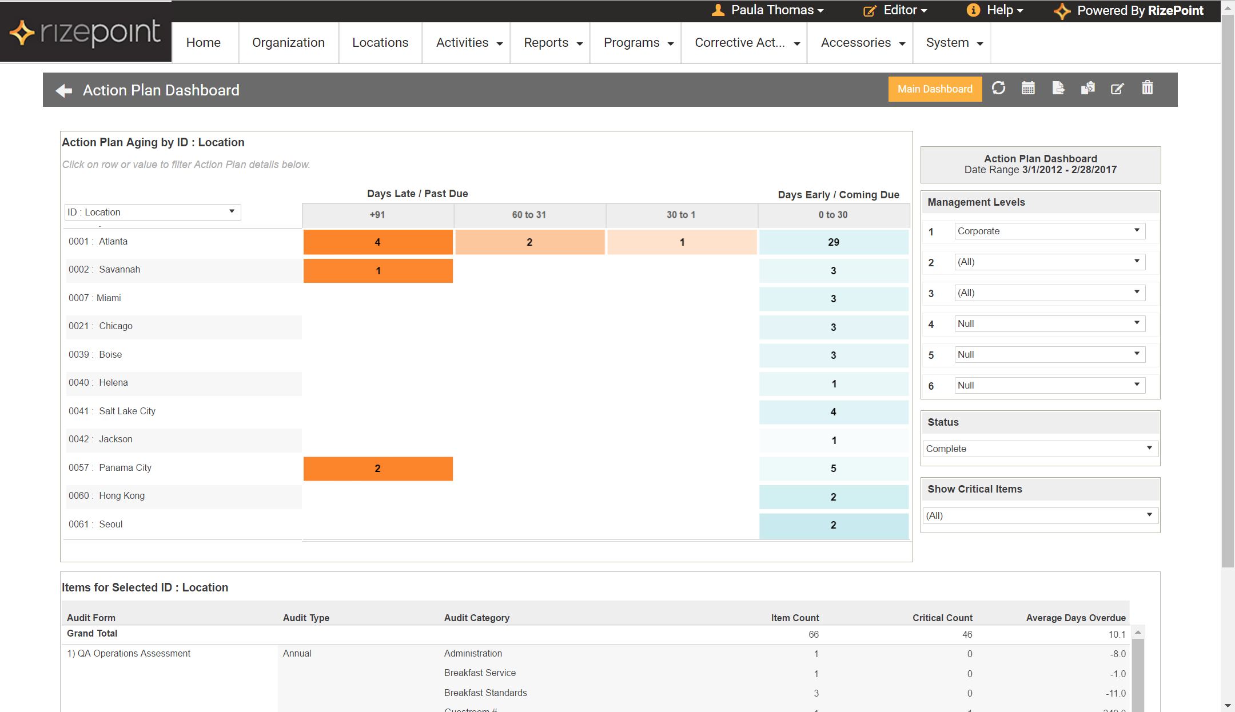Viewport: 1235px width, 712px height.
Task: Open the Reports menu
Action: click(552, 43)
